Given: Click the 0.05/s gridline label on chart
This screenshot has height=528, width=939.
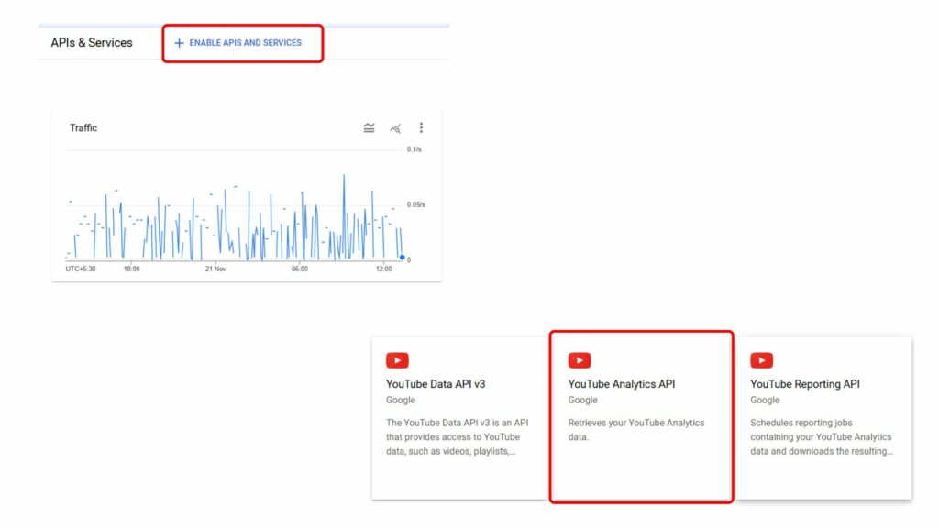Looking at the screenshot, I should pyautogui.click(x=414, y=205).
